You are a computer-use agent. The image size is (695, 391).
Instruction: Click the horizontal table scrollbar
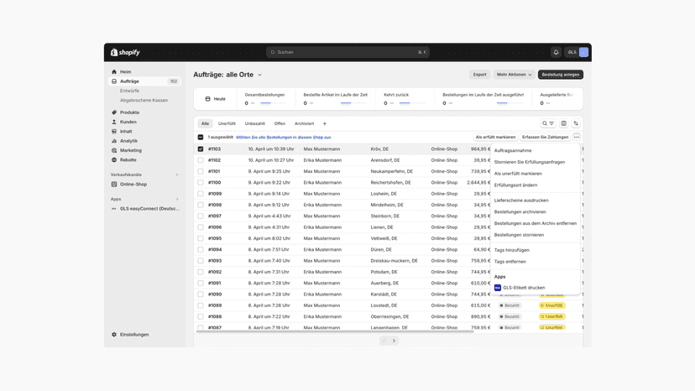(335, 331)
